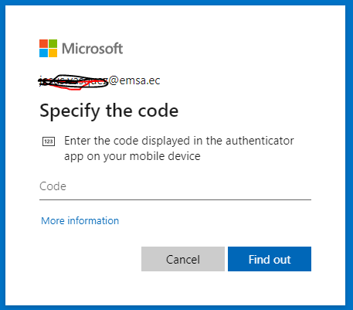Click the scribbled-out username portion
353x310 pixels.
tap(73, 82)
